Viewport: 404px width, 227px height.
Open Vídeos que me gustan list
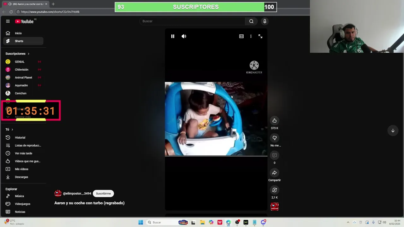click(23, 161)
